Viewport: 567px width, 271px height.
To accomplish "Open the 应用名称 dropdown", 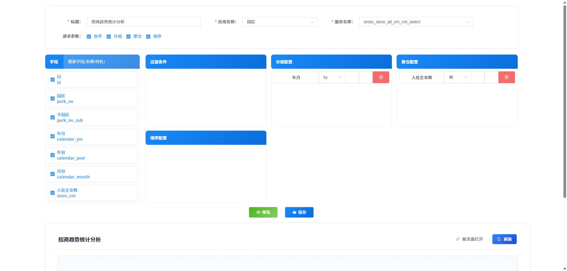I will coord(279,22).
